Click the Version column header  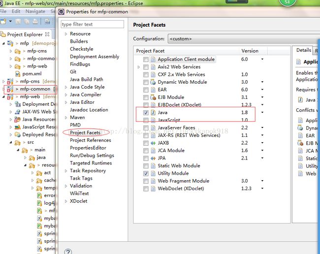coord(253,51)
